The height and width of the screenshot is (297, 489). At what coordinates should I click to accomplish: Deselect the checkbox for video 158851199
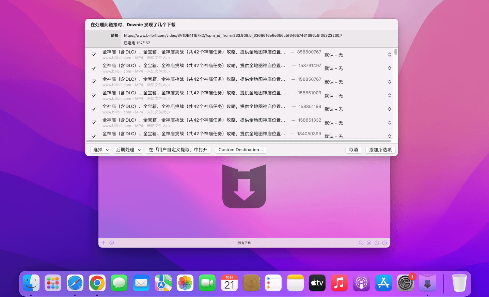pos(94,109)
